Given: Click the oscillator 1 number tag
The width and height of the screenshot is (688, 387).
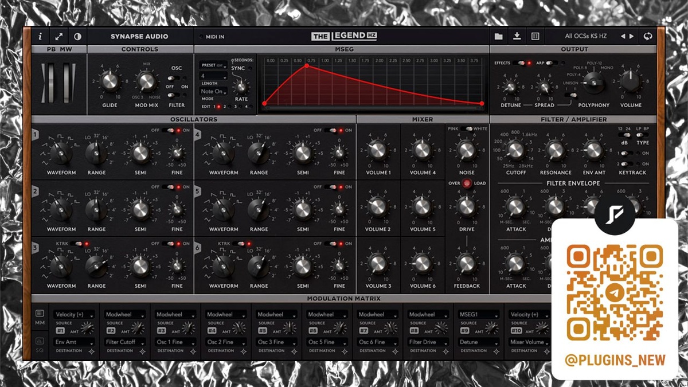Looking at the screenshot, I should tap(36, 135).
